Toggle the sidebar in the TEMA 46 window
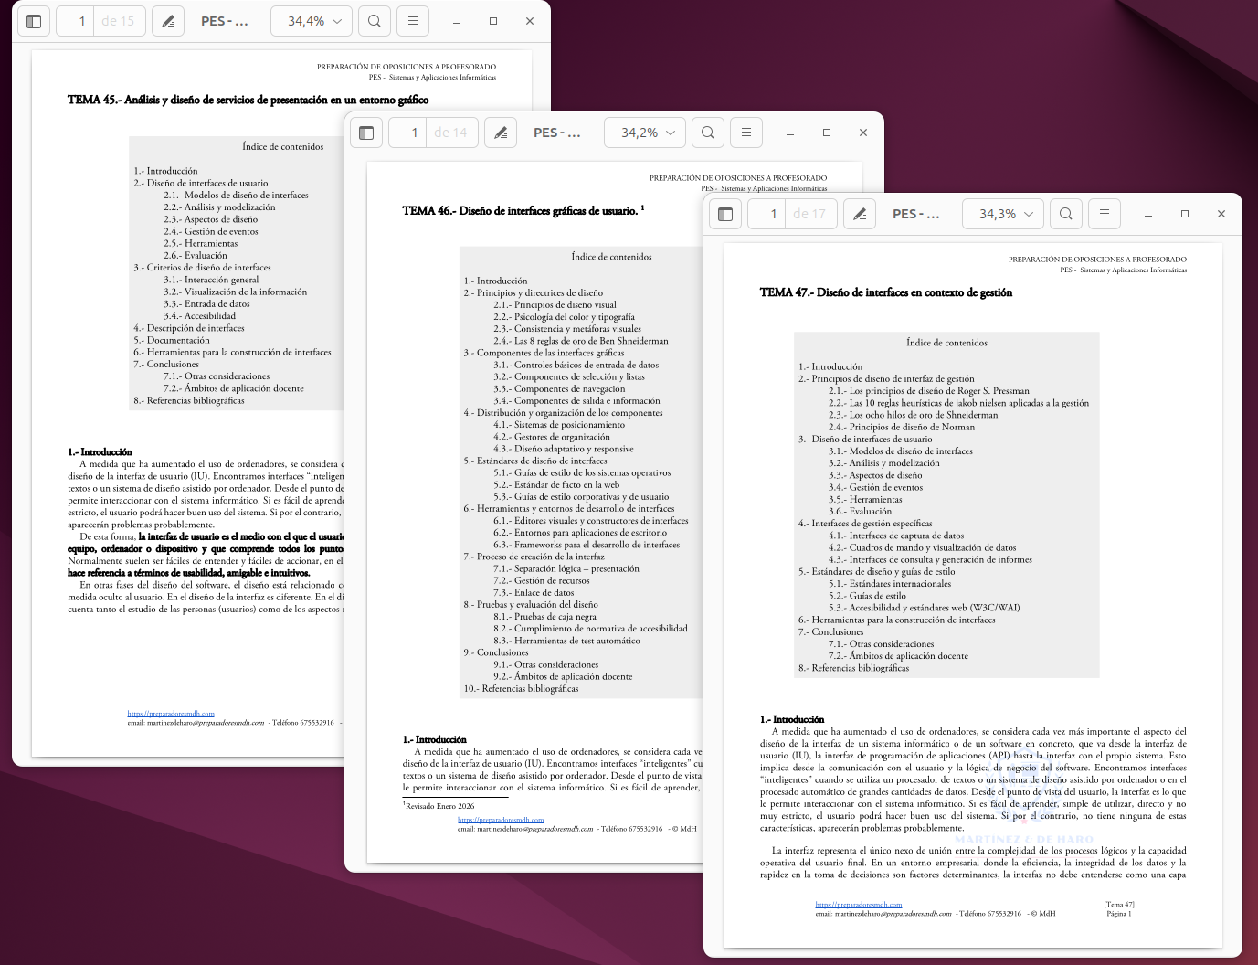Image resolution: width=1258 pixels, height=965 pixels. coord(366,133)
